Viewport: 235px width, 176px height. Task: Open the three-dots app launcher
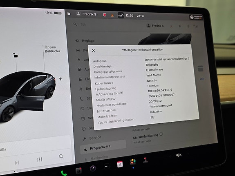(x=107, y=166)
